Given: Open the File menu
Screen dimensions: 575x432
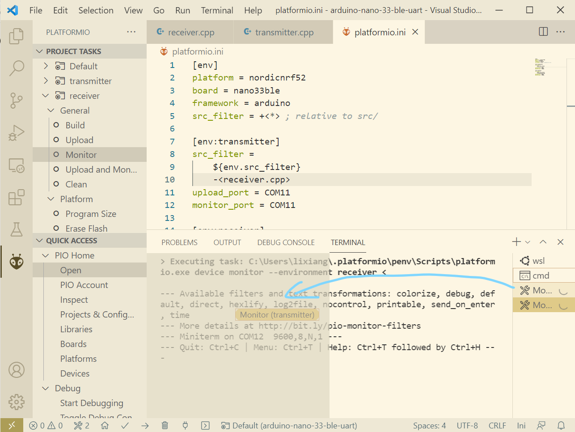Looking at the screenshot, I should tap(36, 10).
